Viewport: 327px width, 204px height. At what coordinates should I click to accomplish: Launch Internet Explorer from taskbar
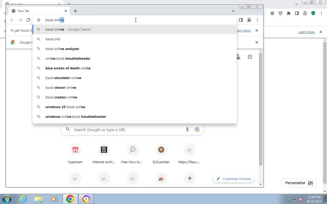(x=23, y=199)
